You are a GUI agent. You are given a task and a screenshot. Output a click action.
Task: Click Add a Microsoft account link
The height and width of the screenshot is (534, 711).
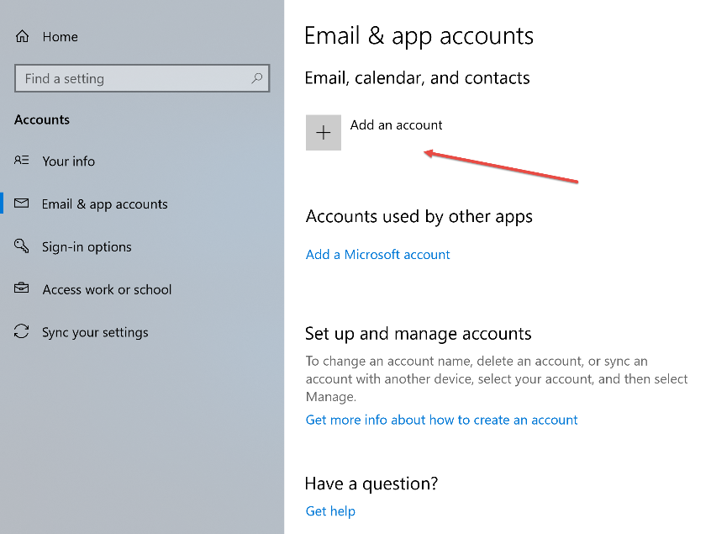click(x=377, y=255)
